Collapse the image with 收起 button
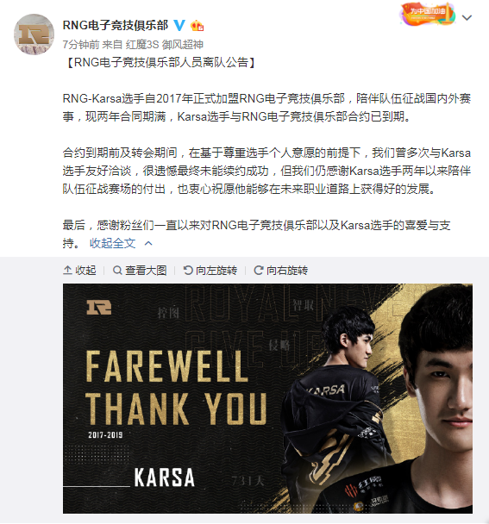 [79, 270]
